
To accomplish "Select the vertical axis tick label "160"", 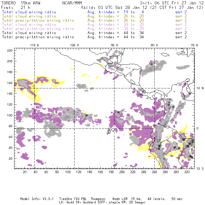I will [10, 83].
